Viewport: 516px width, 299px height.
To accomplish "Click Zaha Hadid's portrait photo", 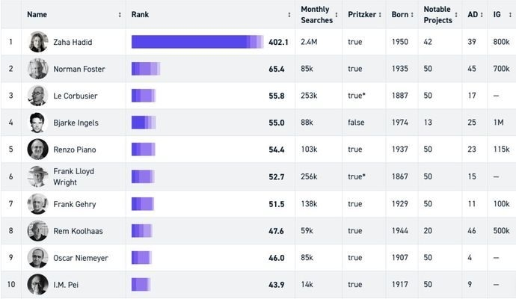I will pos(38,42).
